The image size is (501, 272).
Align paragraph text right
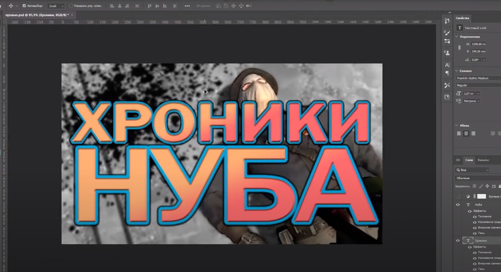coord(473,133)
